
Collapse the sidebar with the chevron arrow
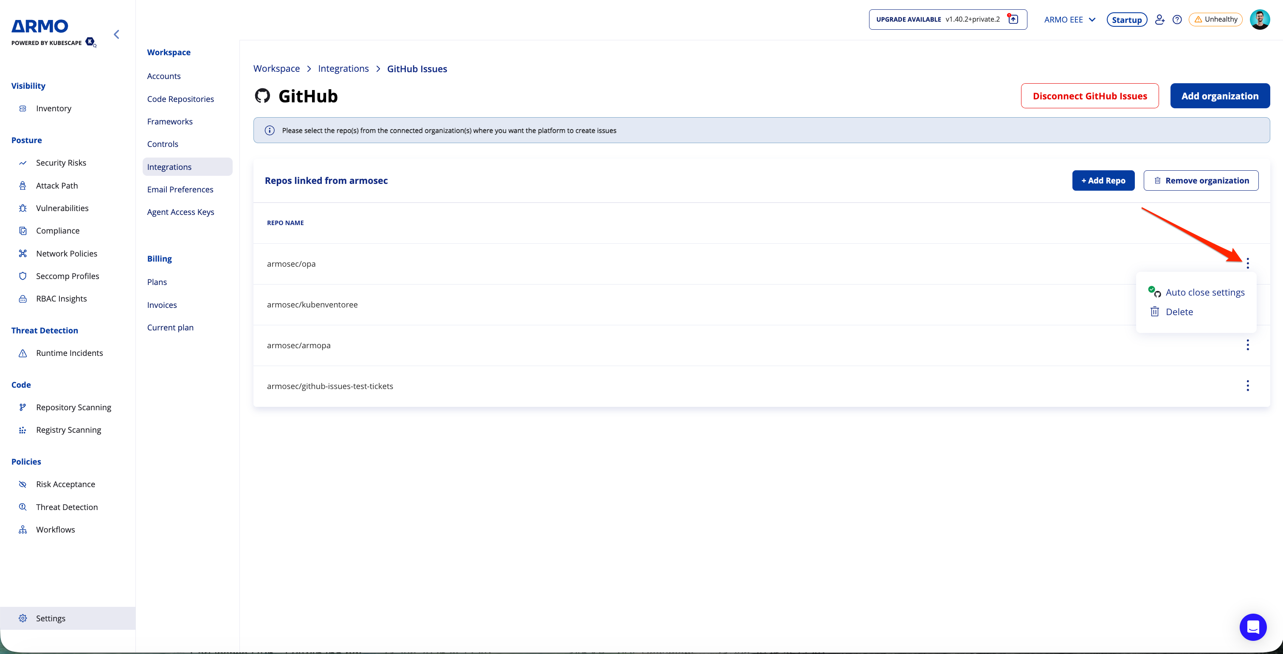117,34
